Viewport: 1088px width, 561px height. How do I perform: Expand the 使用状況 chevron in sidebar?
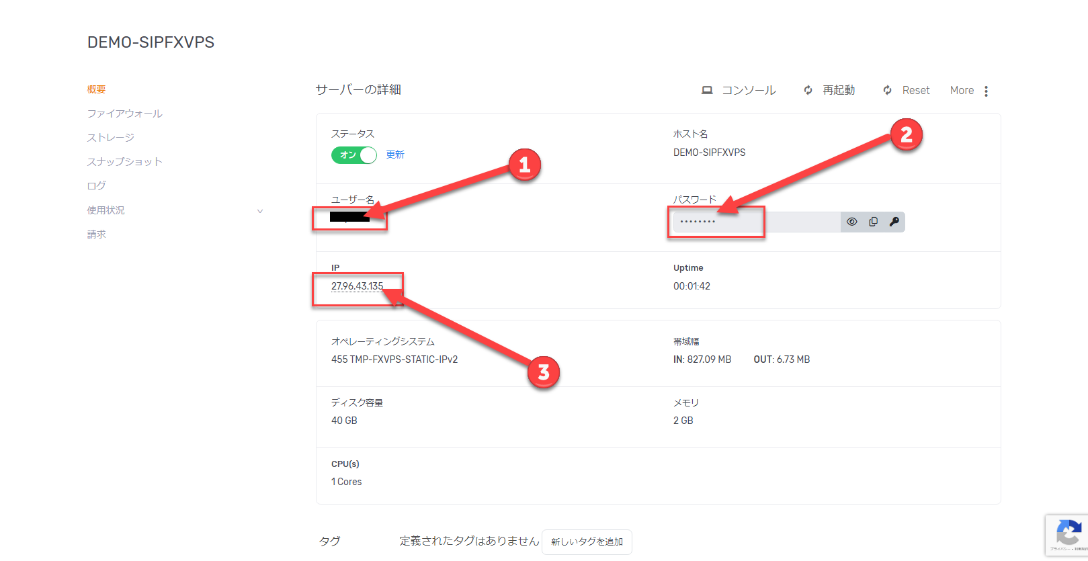(260, 211)
